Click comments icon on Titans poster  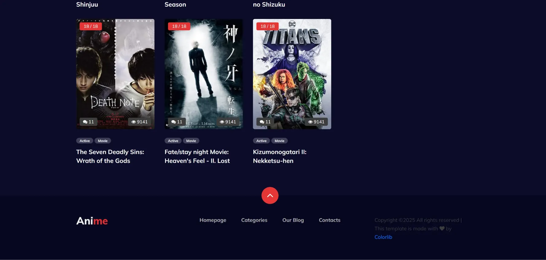coord(262,122)
